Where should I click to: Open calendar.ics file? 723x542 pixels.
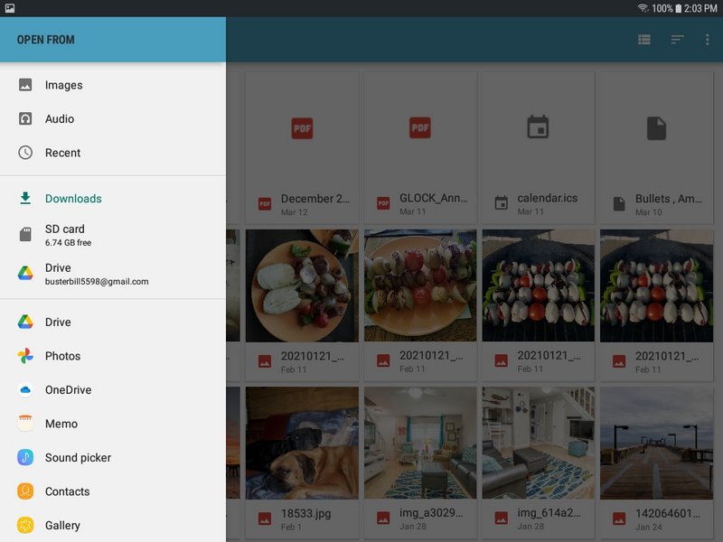coord(538,147)
